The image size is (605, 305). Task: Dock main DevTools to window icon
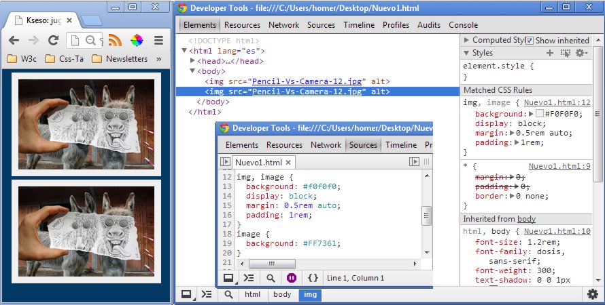pos(187,295)
